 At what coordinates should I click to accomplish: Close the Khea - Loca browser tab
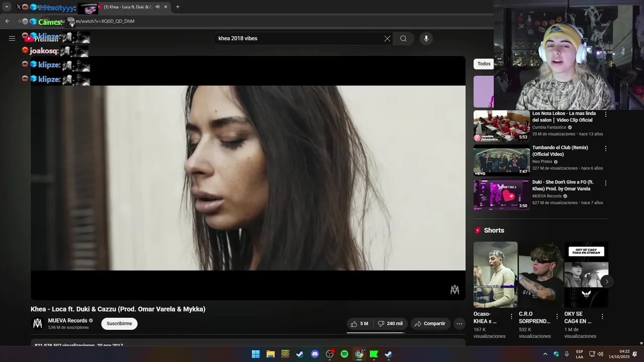coord(166,7)
